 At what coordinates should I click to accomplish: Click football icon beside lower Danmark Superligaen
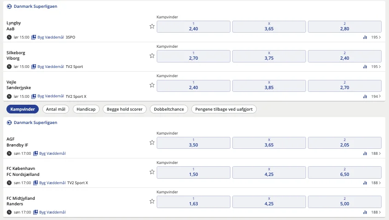[x=9, y=123]
